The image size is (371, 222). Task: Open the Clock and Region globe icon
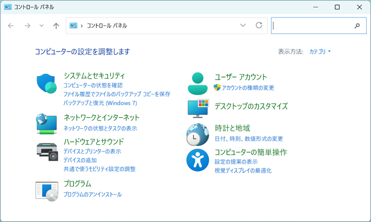198,134
